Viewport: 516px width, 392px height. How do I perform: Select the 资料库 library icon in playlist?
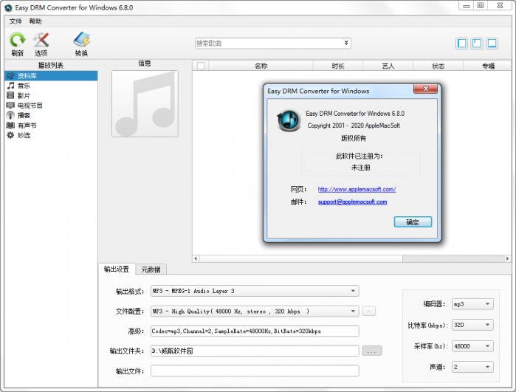point(10,76)
